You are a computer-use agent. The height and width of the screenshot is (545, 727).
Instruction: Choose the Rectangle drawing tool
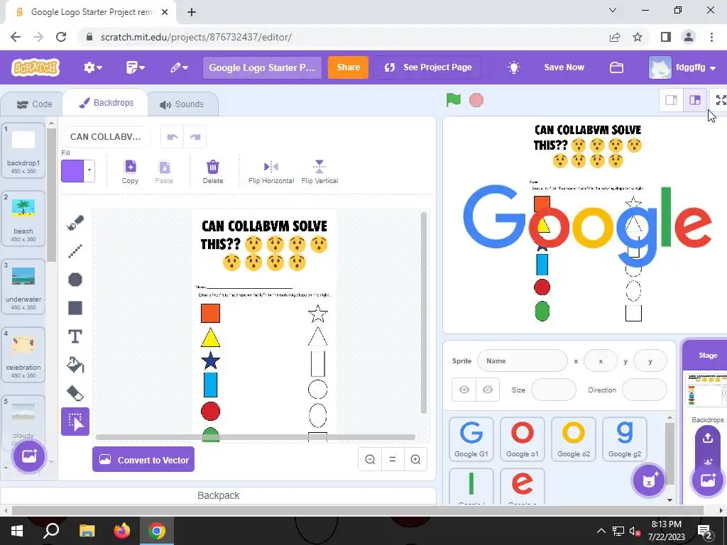pyautogui.click(x=75, y=308)
